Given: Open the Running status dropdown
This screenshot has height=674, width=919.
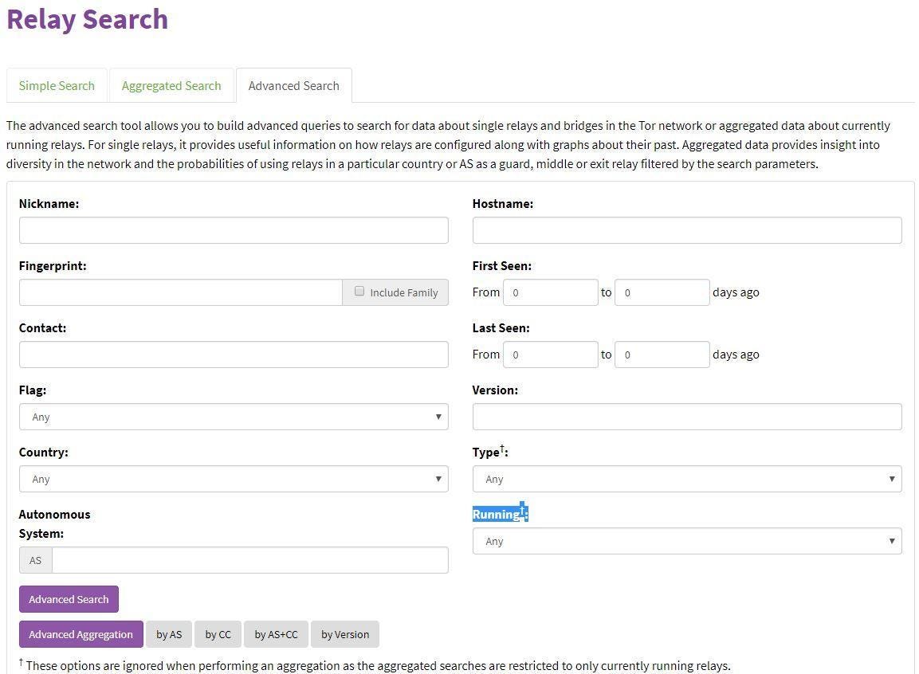Looking at the screenshot, I should coord(687,541).
